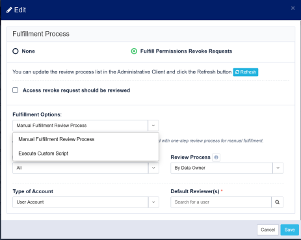
Task: Click the Refresh button
Action: click(246, 72)
